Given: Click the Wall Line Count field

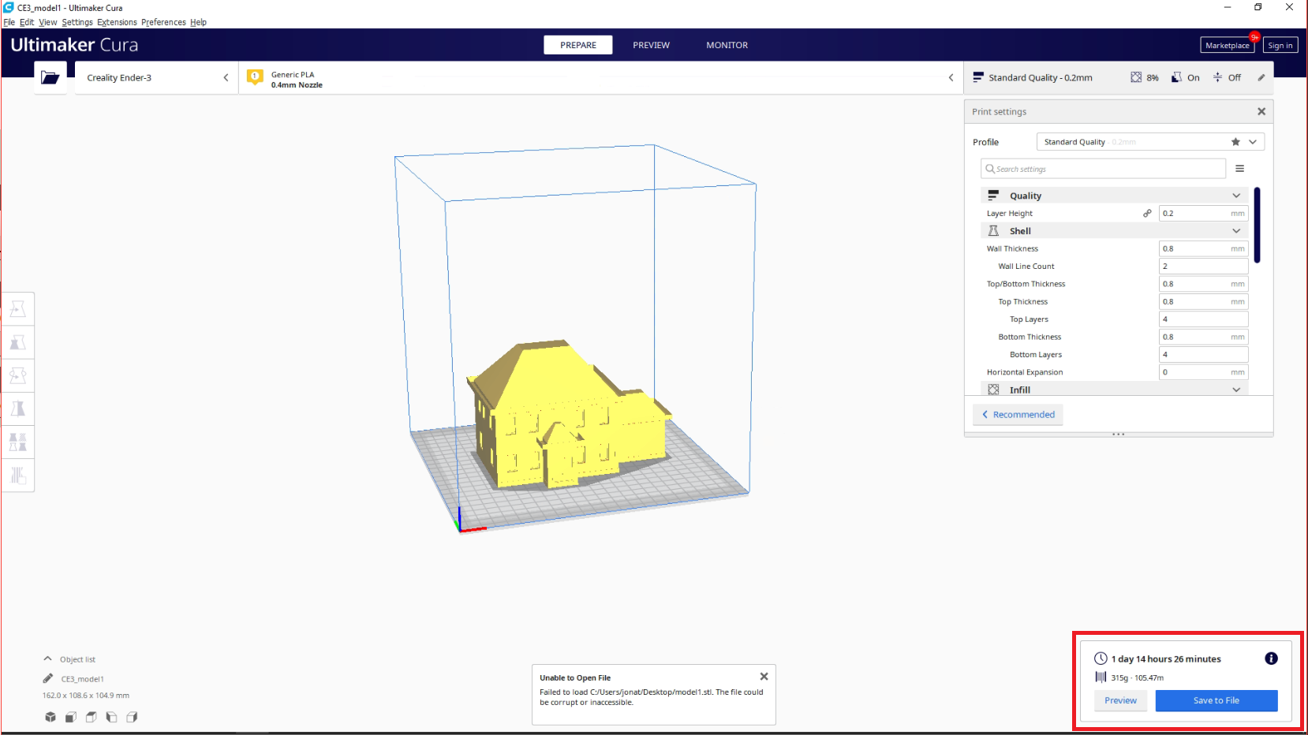Looking at the screenshot, I should (x=1203, y=266).
